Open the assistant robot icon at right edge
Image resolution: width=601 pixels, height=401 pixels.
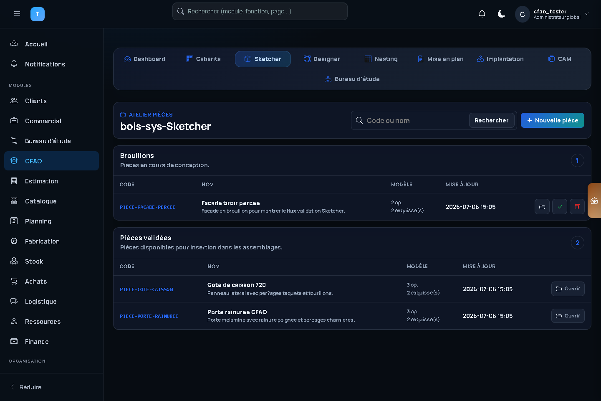click(594, 200)
